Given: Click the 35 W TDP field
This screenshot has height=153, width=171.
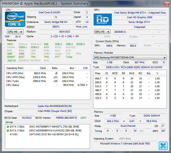Looking at the screenshot, I should pos(18,37).
